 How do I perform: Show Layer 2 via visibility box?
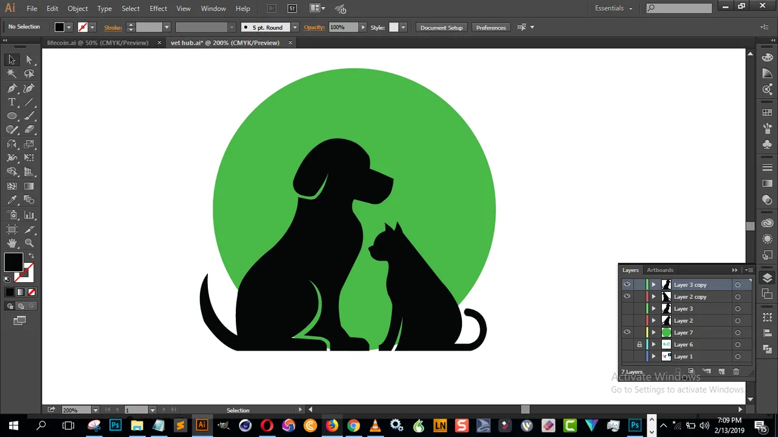click(627, 320)
